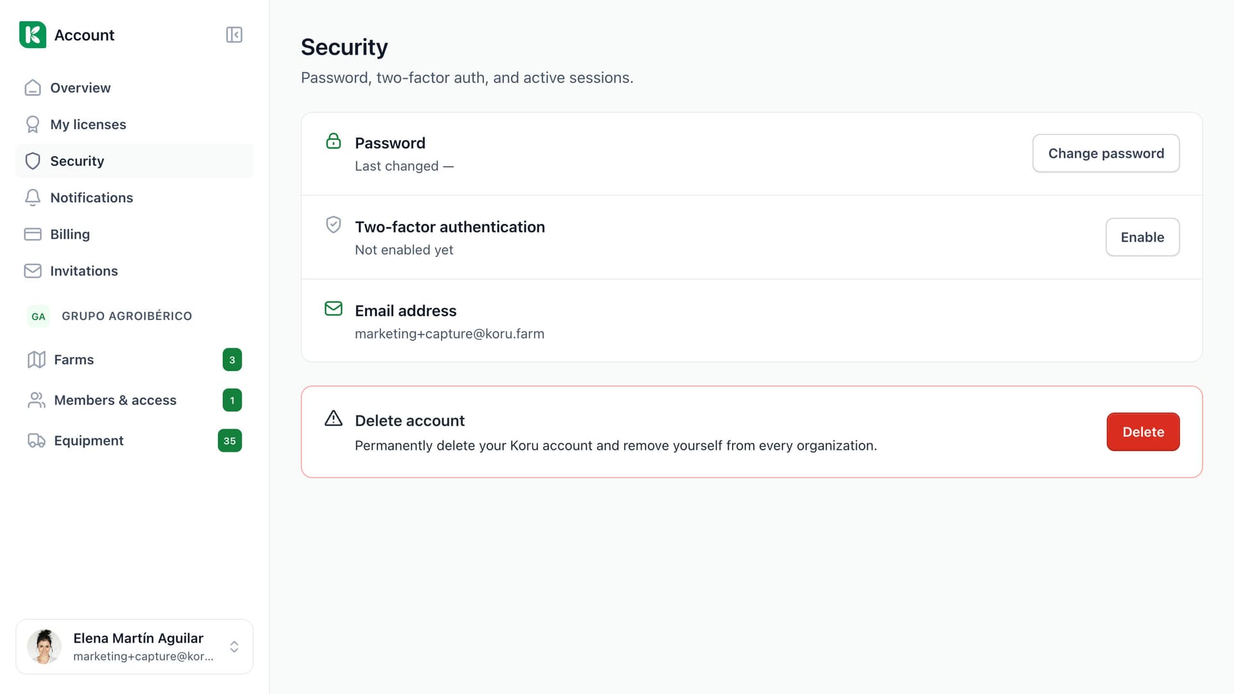This screenshot has width=1234, height=694.
Task: Click the Overview home icon
Action: click(33, 88)
